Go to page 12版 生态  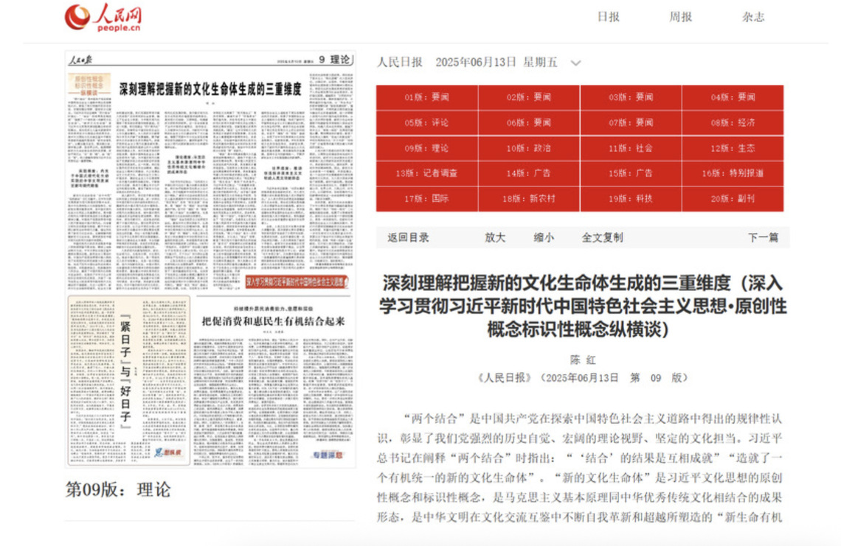733,148
